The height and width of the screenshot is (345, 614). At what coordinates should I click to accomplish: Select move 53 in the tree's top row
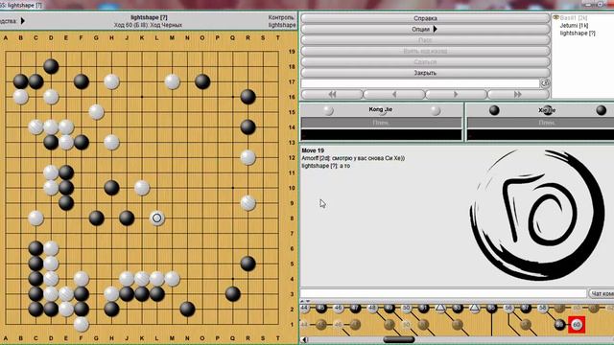tap(458, 309)
